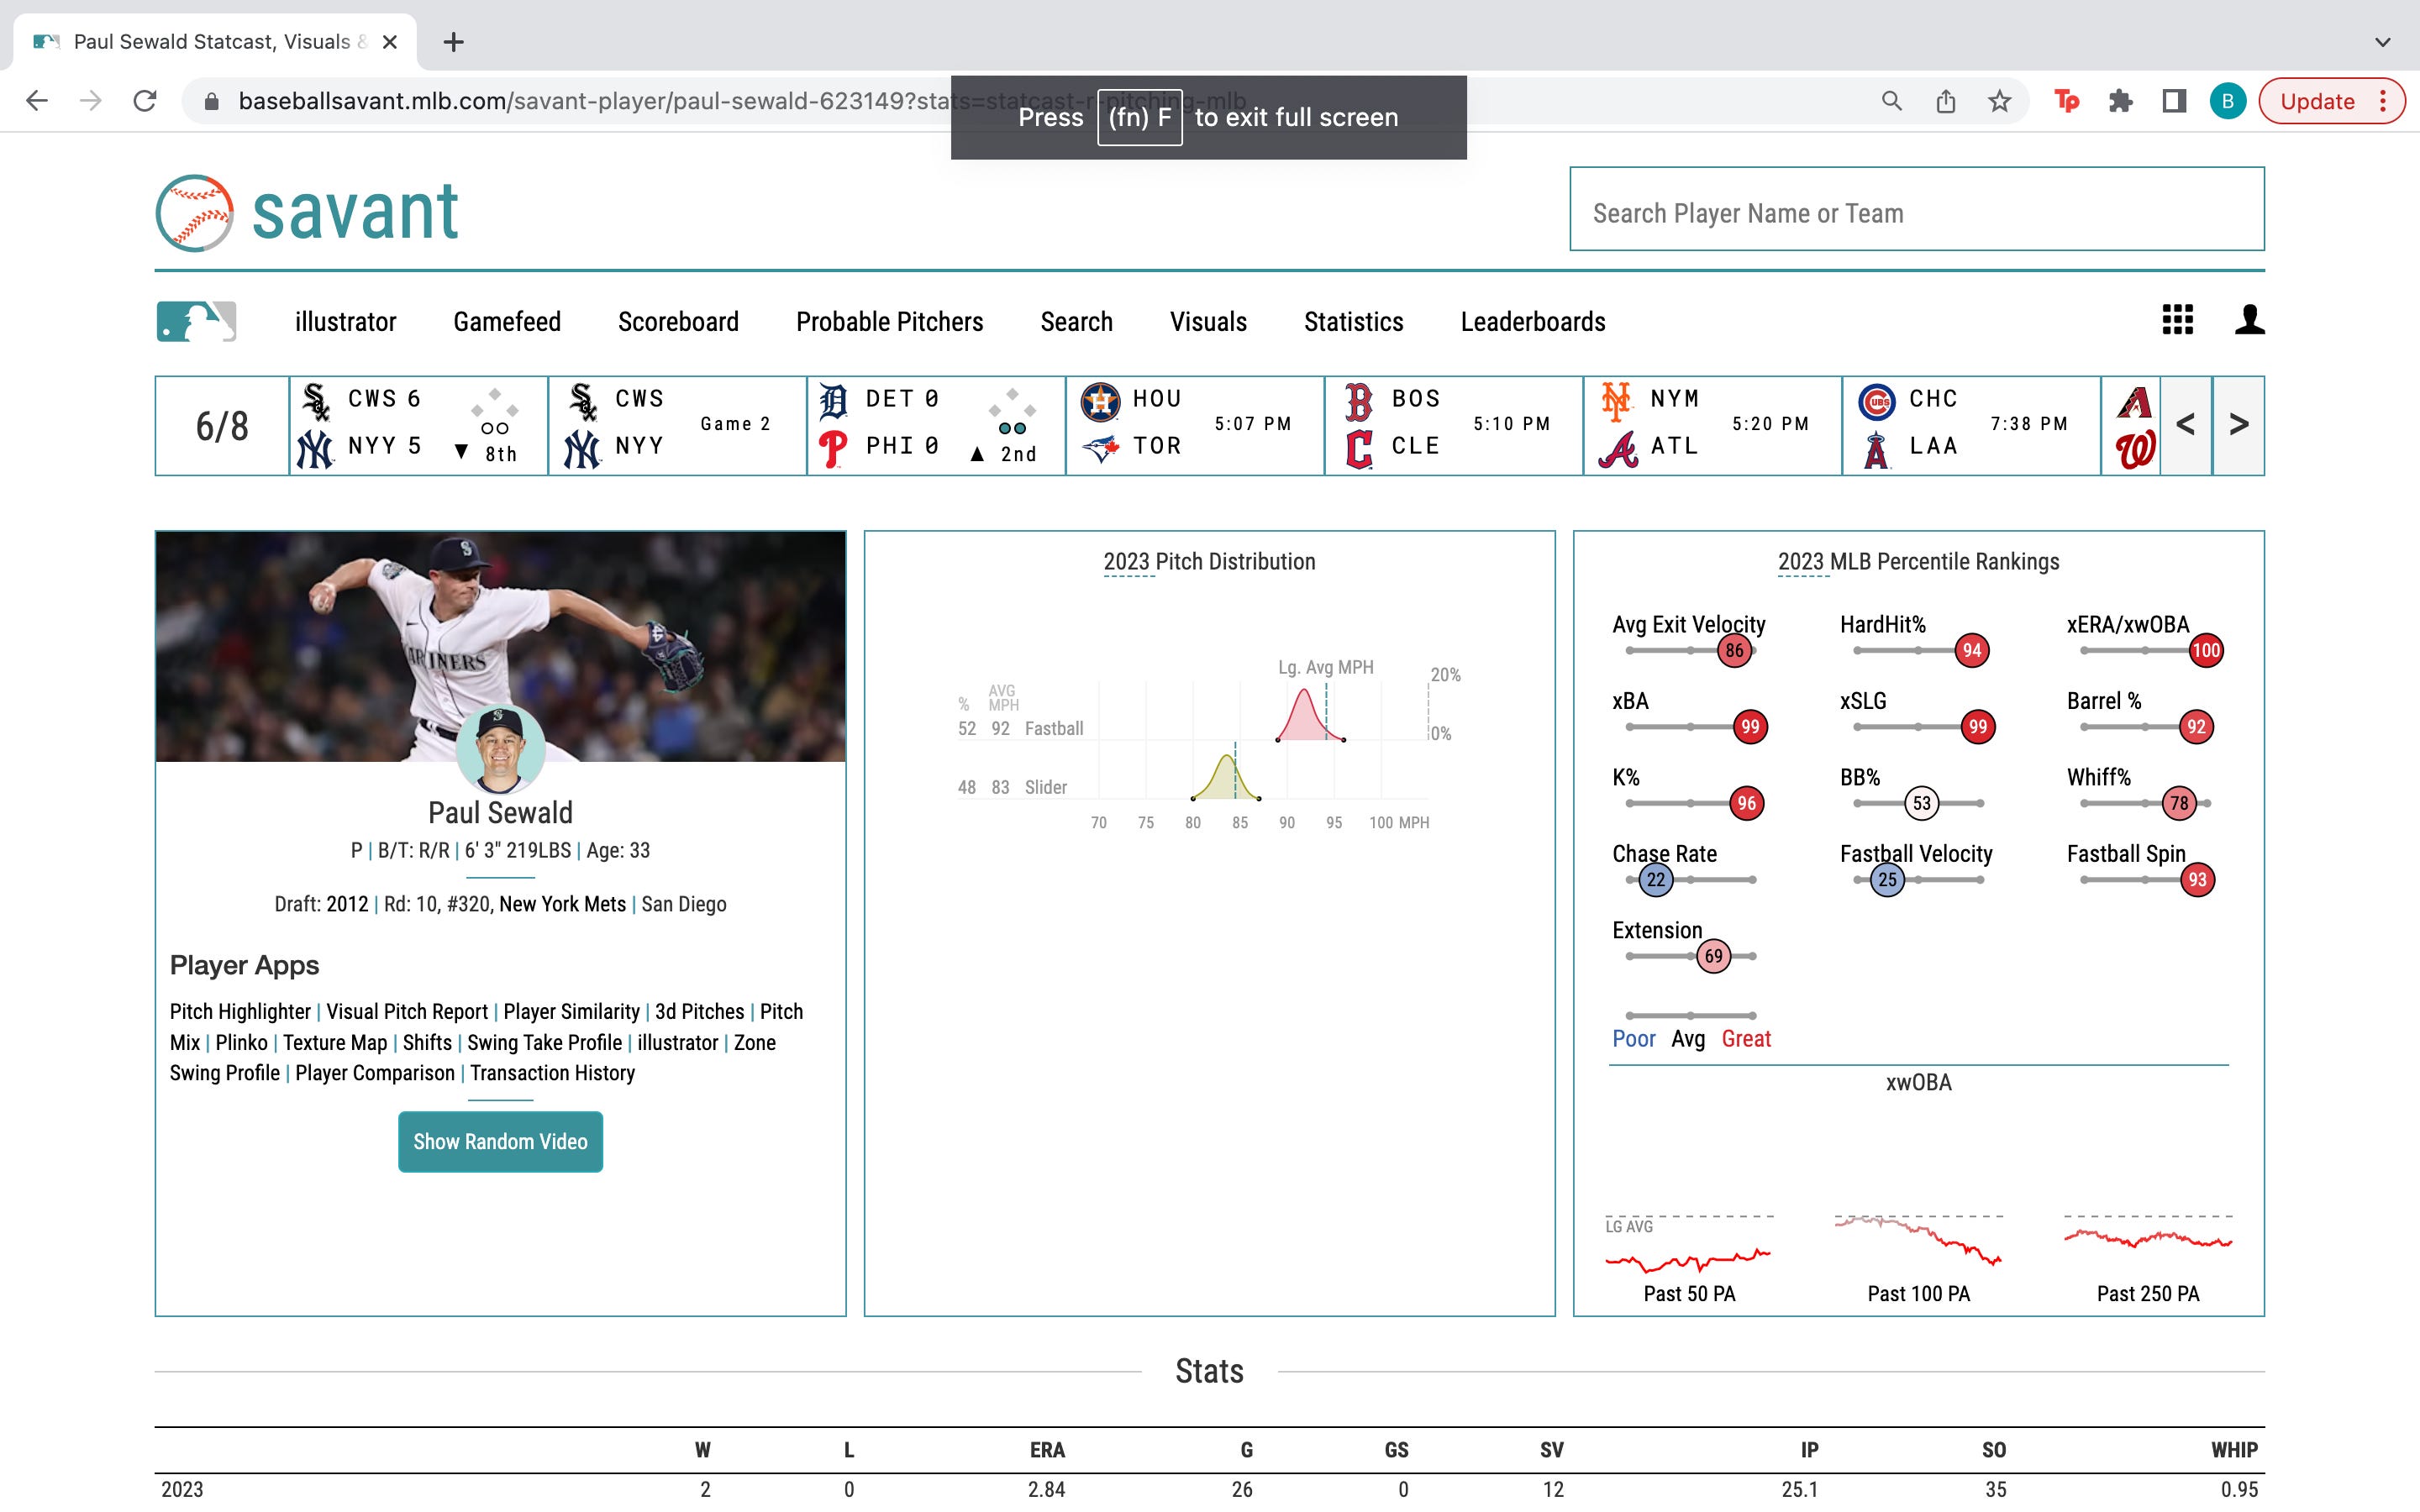Click the 2023 Percentile Rankings year
This screenshot has width=2420, height=1512.
click(1802, 562)
